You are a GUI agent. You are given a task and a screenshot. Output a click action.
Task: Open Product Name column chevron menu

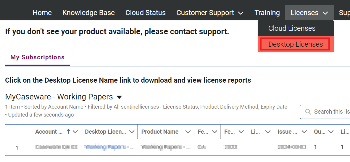coord(188,132)
